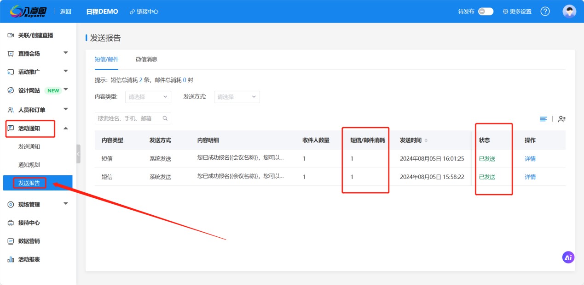Collapse the left sidebar handle
Screen dimensions: 584x285
click(x=78, y=154)
